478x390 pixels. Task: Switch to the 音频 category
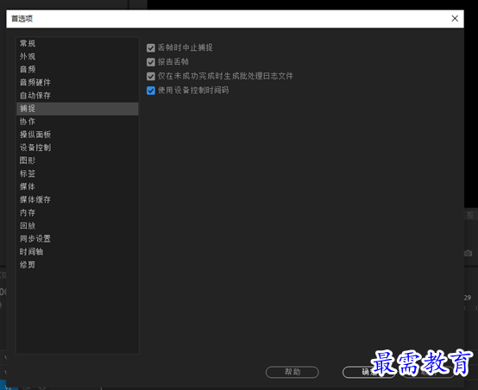click(x=78, y=70)
